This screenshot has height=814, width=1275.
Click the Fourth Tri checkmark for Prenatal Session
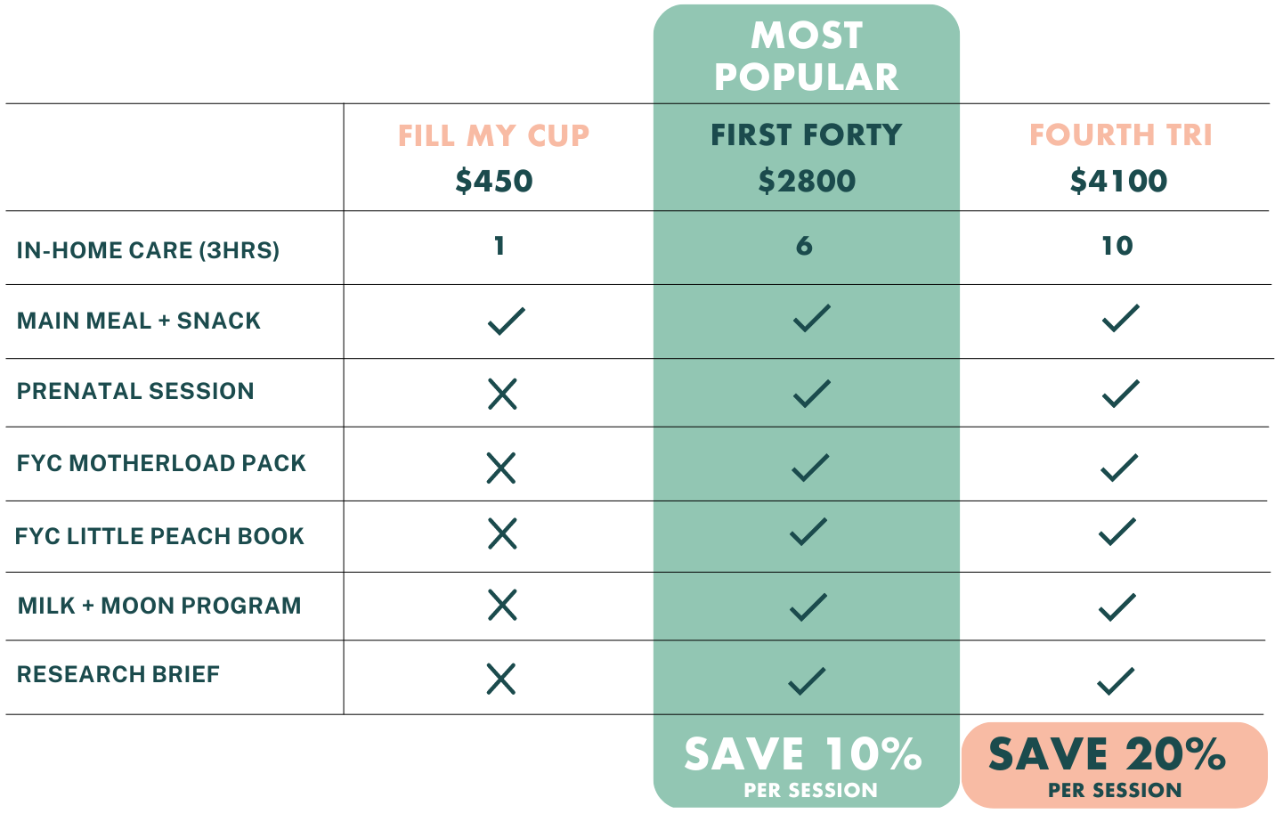1120,393
